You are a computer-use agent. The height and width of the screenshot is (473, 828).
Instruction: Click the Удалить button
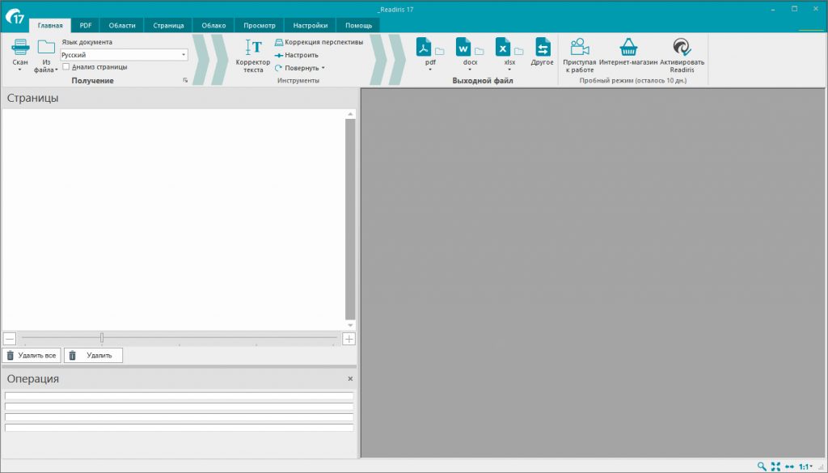(94, 356)
